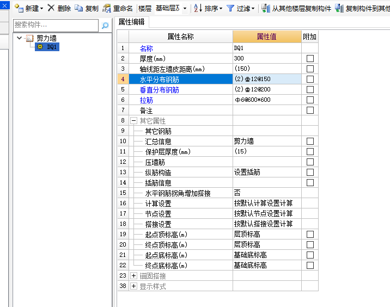Toggle 附加 checkbox for 轴线距左墙皮距离
This screenshot has width=390, height=307.
310,69
